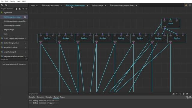This screenshot has height=108, width=192.
Task: Click the 'Debug session started' log line
Action: click(x=44, y=101)
